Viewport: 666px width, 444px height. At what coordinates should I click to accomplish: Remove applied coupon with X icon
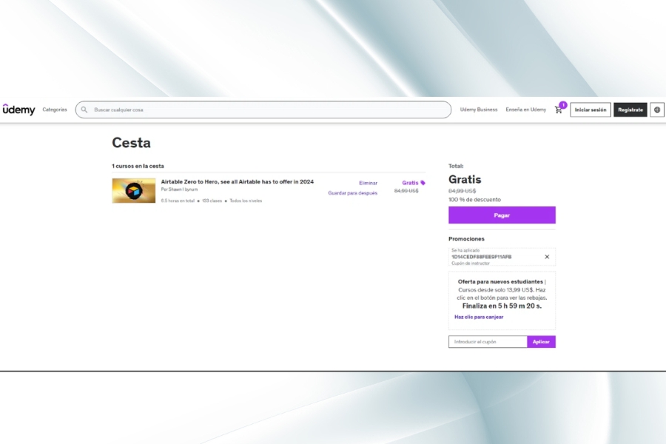pyautogui.click(x=547, y=257)
